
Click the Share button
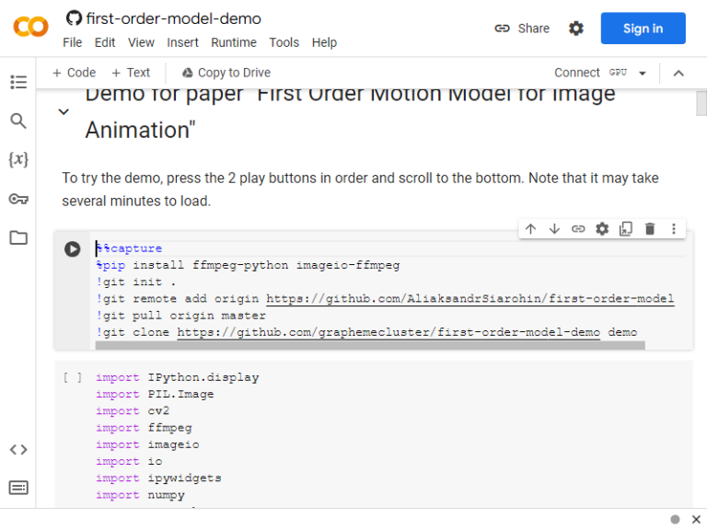(x=522, y=29)
